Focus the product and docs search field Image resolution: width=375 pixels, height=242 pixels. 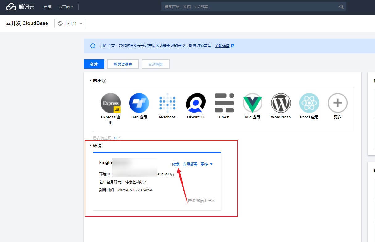254,7
